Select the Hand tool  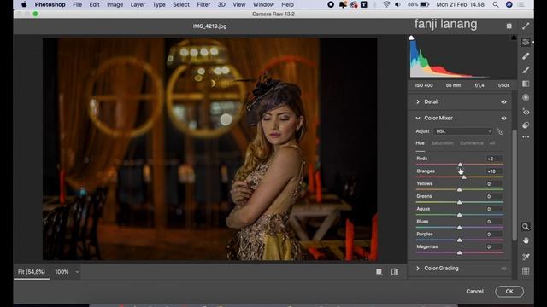click(x=526, y=240)
